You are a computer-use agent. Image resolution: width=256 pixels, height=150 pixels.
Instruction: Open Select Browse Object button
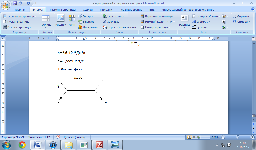(x=254, y=128)
